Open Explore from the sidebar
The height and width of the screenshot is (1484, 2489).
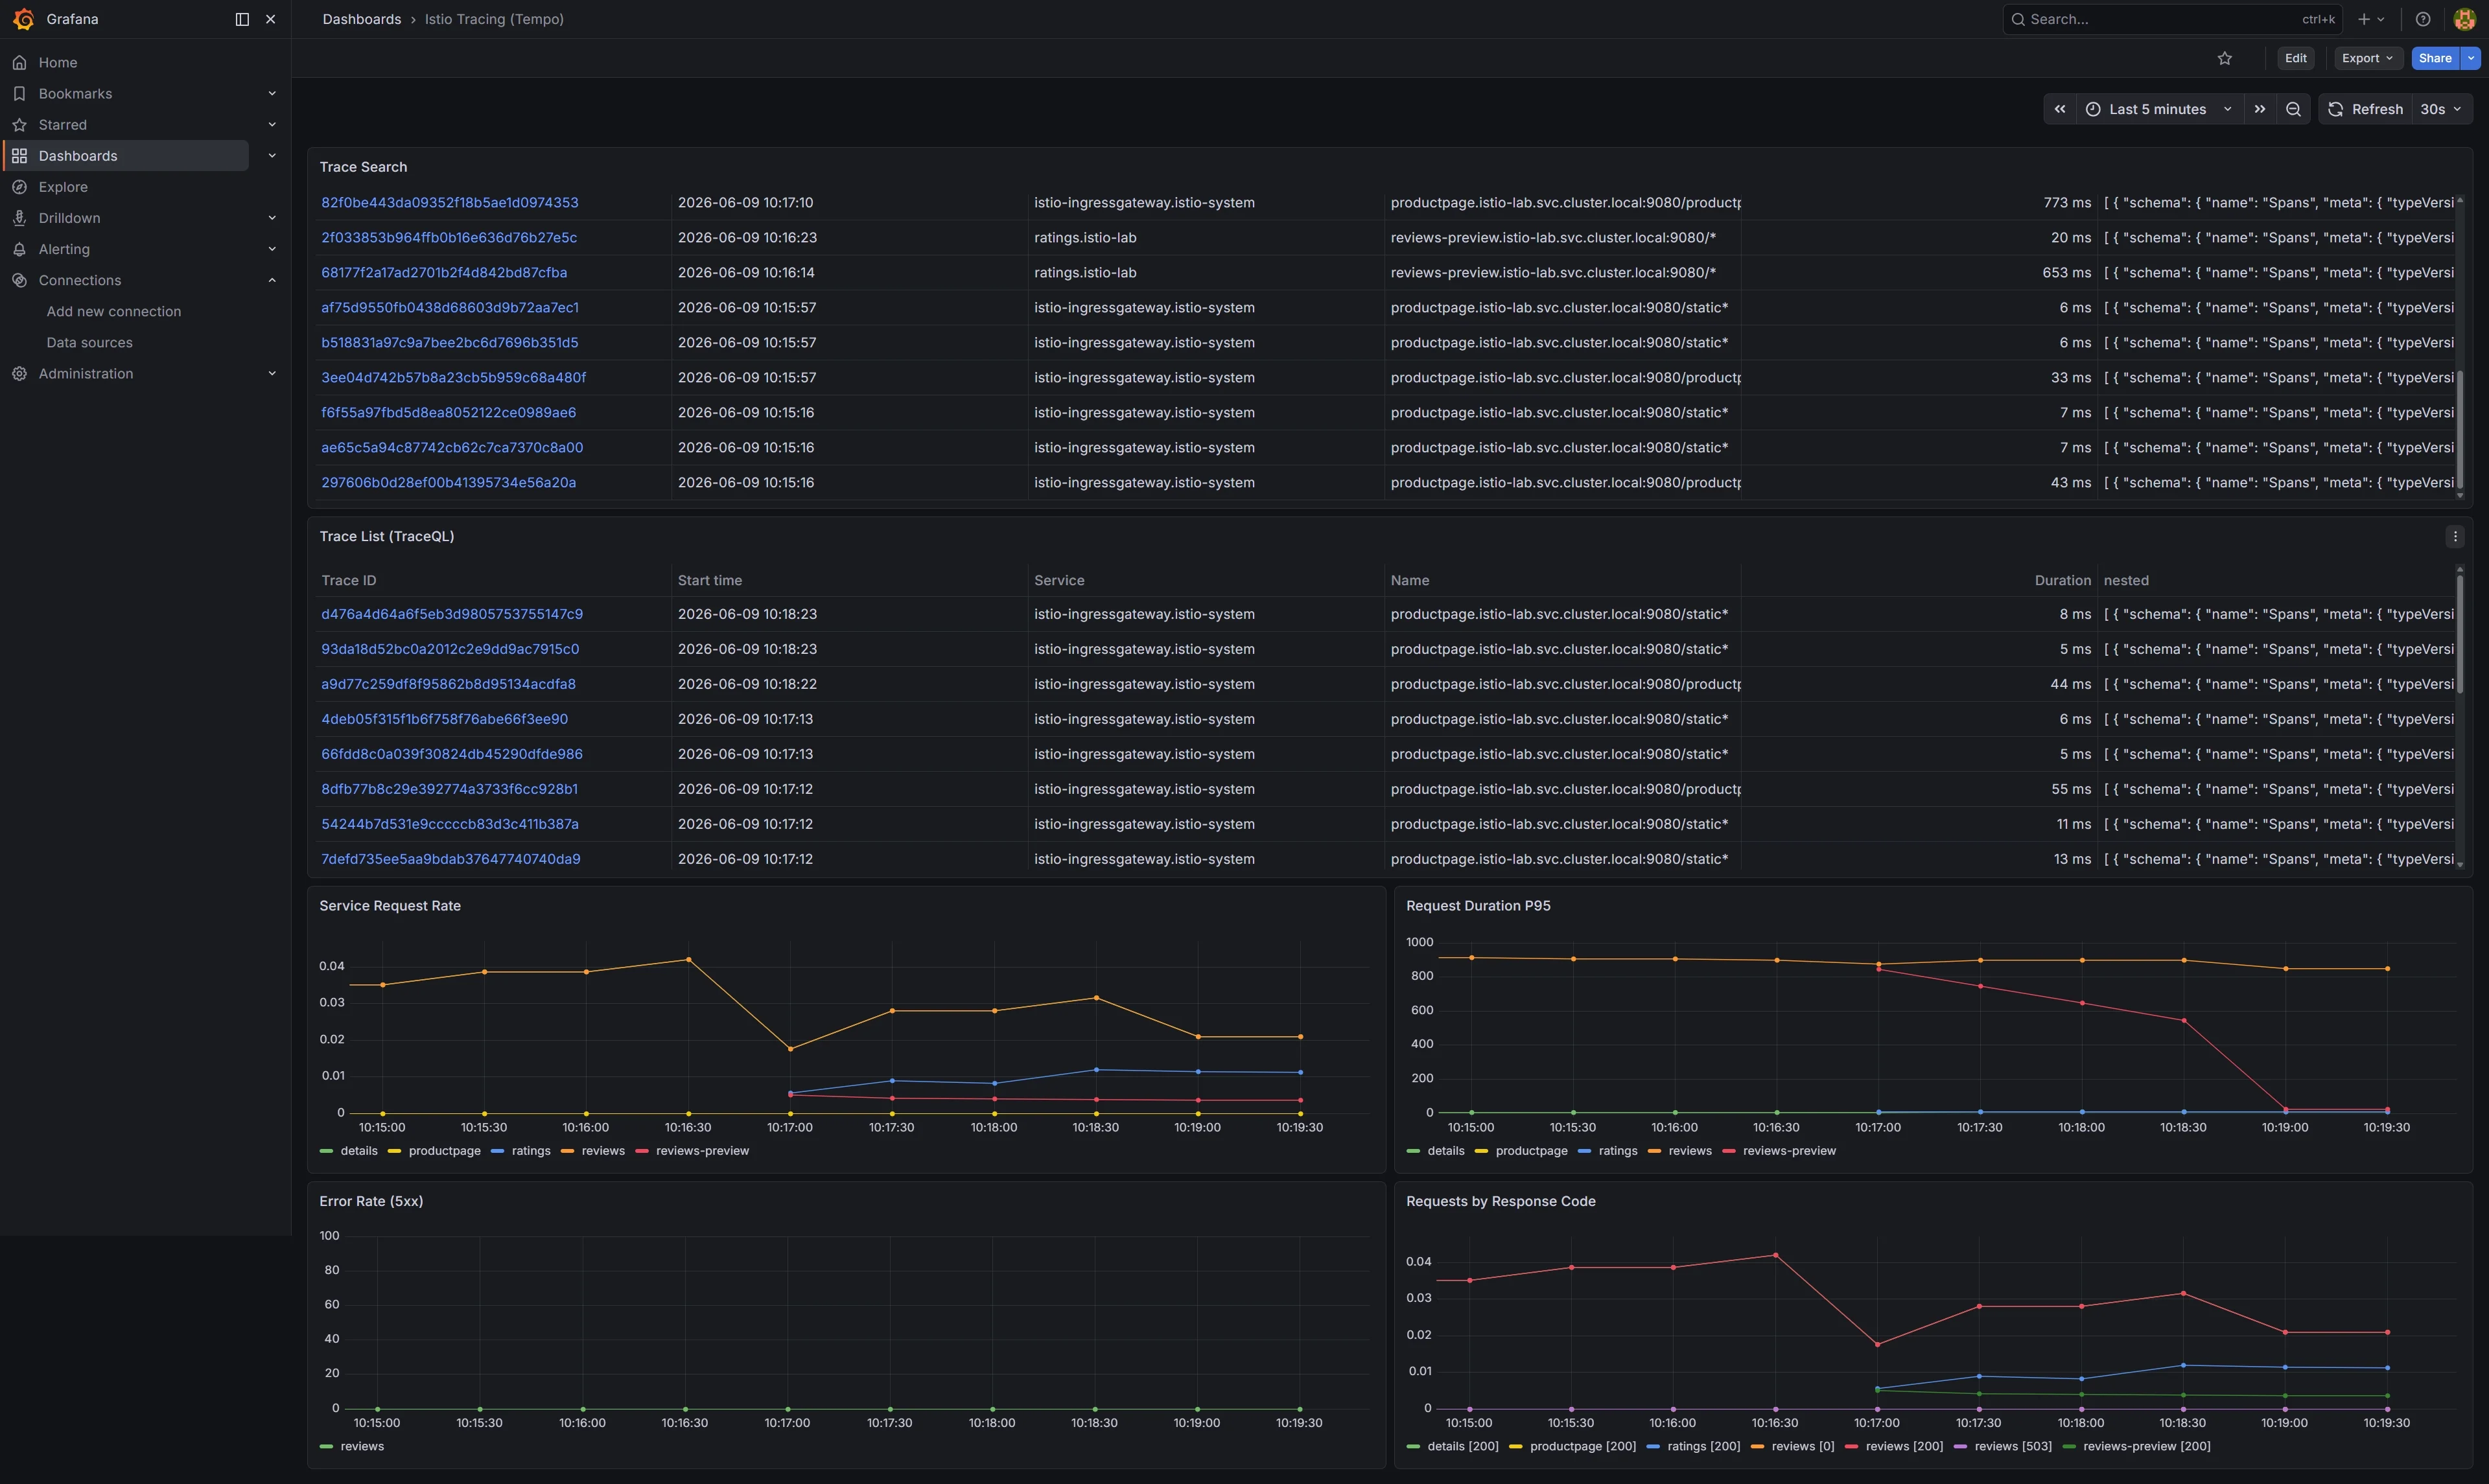(63, 186)
